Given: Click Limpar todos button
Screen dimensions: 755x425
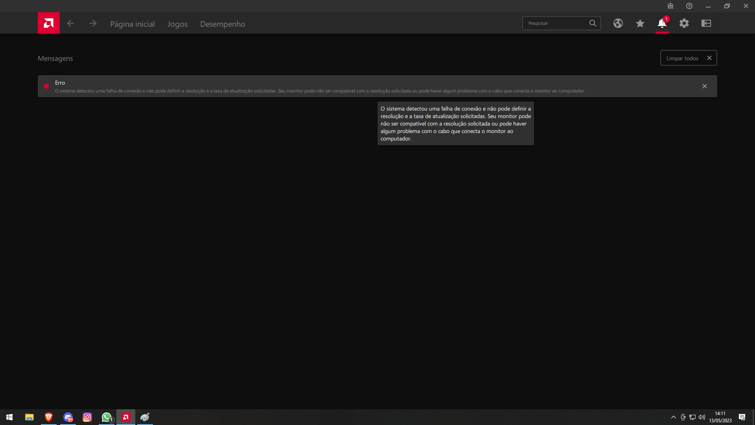Looking at the screenshot, I should click(689, 58).
